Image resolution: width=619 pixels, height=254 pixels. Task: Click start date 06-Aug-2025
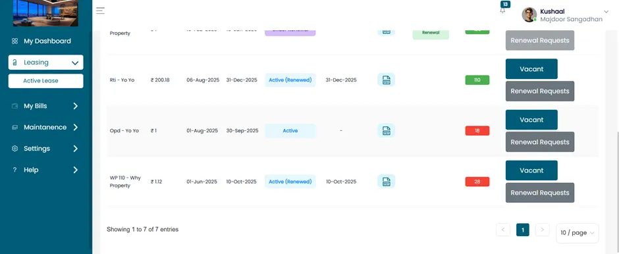pos(203,80)
